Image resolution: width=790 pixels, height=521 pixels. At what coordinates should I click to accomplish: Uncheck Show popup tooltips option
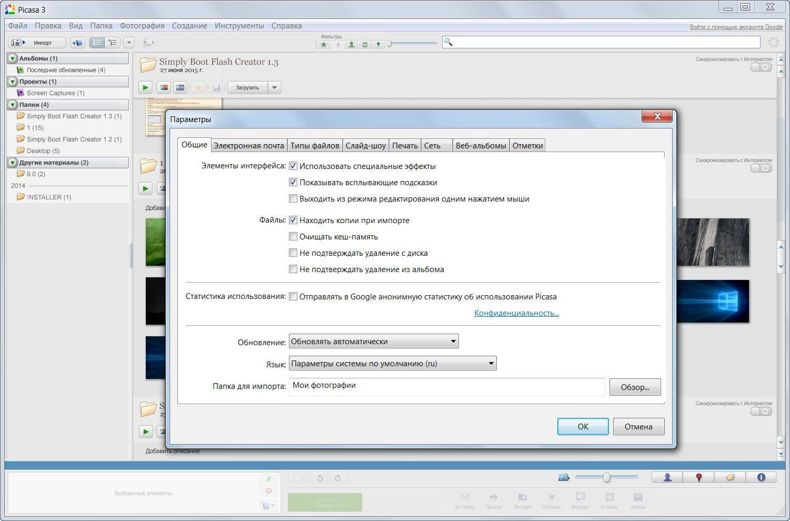(293, 182)
